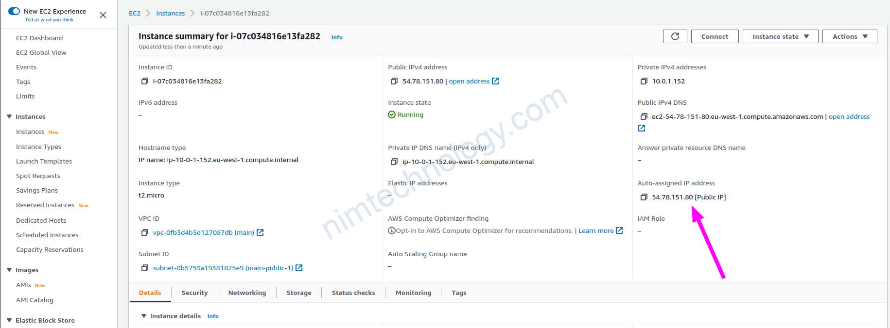Close the New EC2 Experience banner
Viewport: 890px width, 328px height.
click(103, 15)
